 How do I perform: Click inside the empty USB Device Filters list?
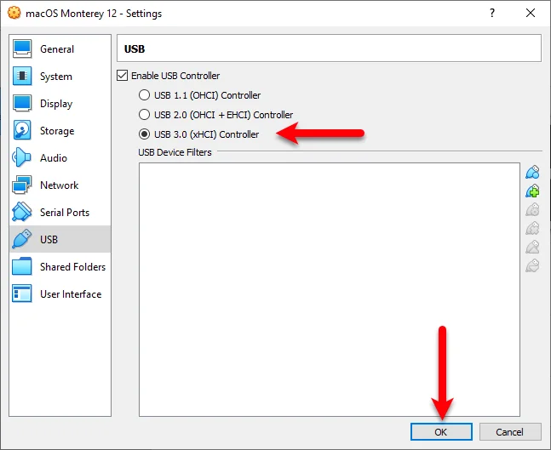point(330,289)
